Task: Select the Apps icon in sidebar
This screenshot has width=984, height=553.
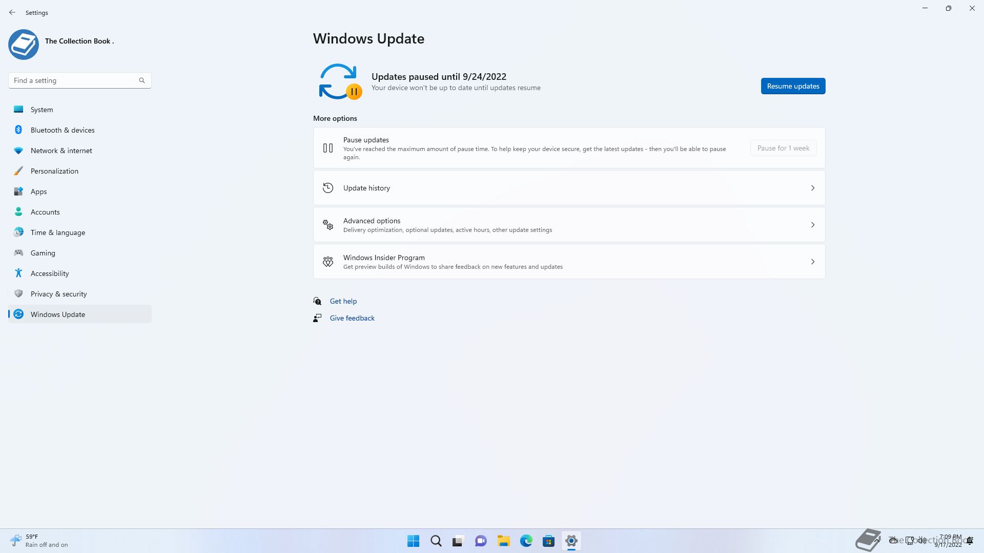Action: click(18, 191)
